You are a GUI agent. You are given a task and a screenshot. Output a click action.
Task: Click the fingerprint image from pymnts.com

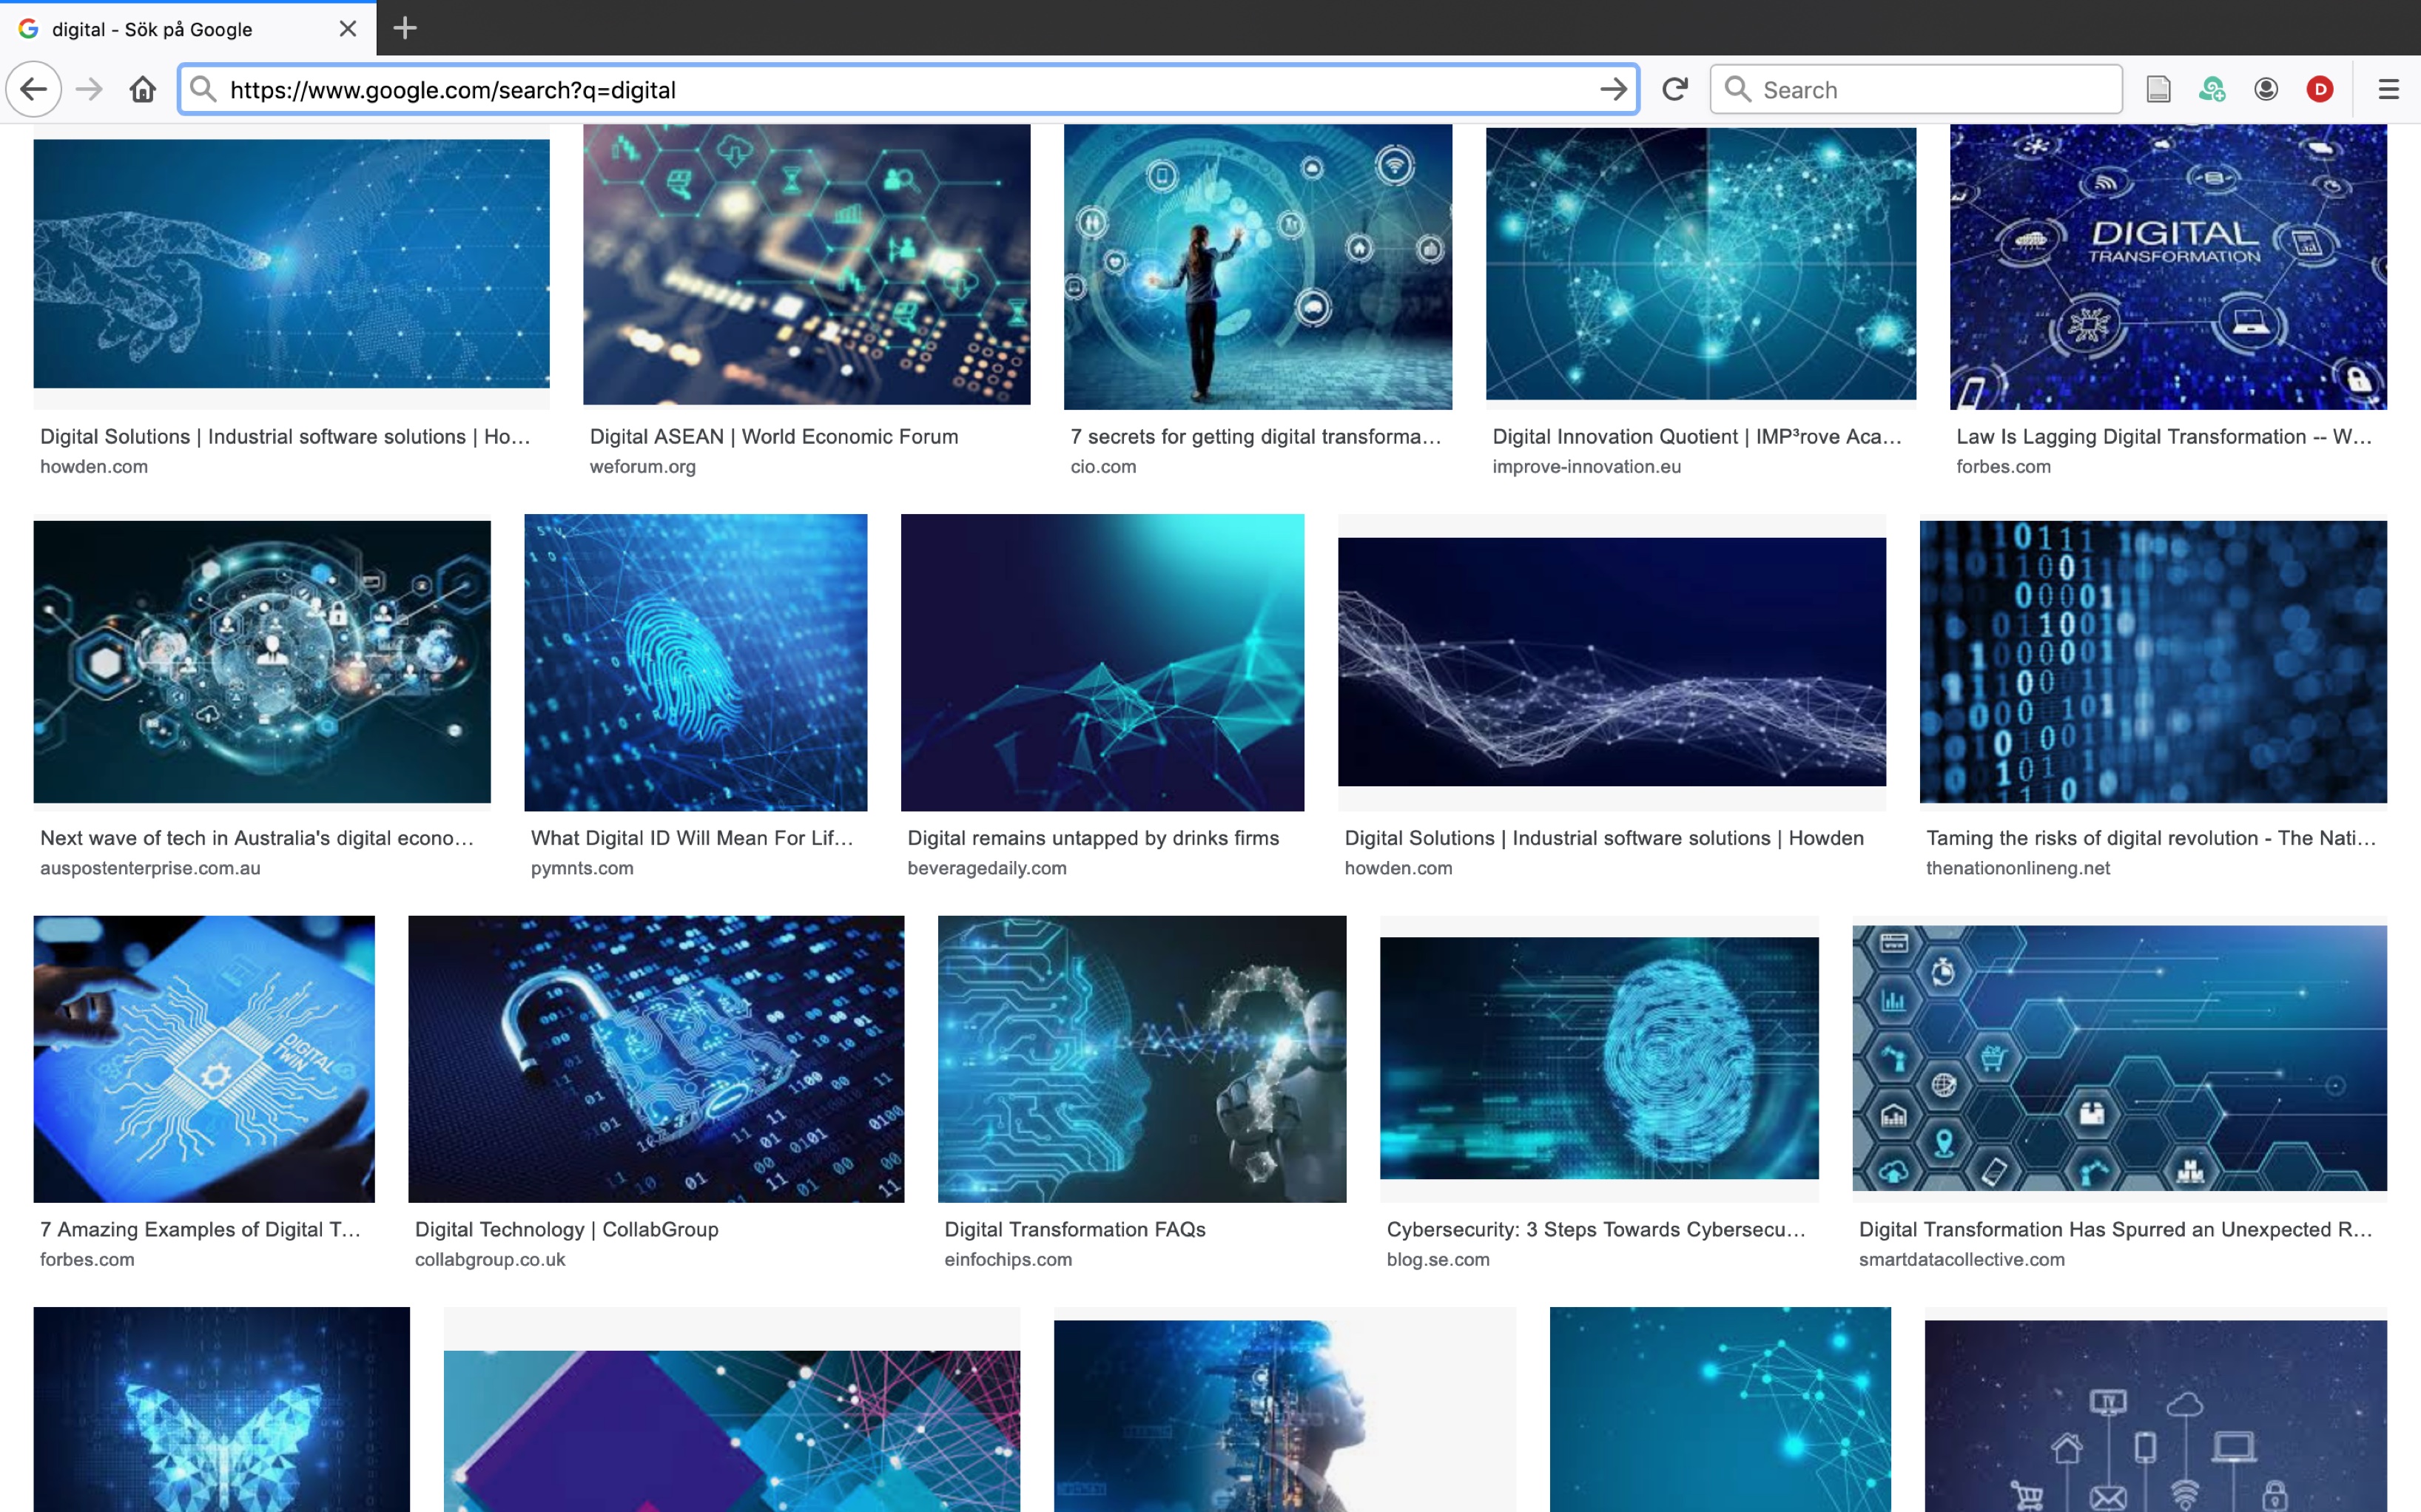click(695, 662)
